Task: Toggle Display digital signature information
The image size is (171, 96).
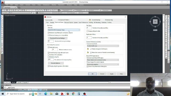Action: pos(49,66)
